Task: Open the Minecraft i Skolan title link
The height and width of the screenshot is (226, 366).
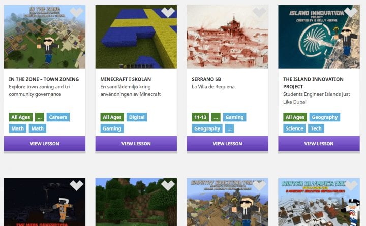Action: click(126, 79)
